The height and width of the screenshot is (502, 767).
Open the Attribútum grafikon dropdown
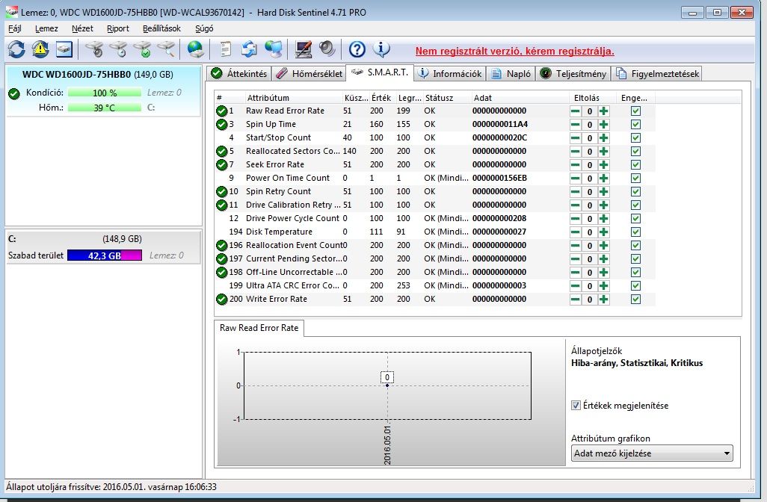click(652, 453)
